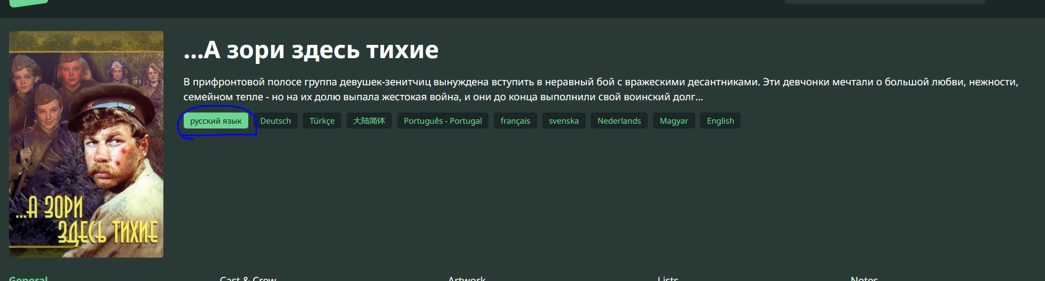Switch translation to Deutsch

276,121
